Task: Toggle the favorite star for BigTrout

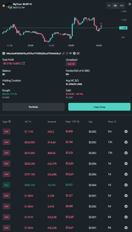Action: tap(3, 5)
